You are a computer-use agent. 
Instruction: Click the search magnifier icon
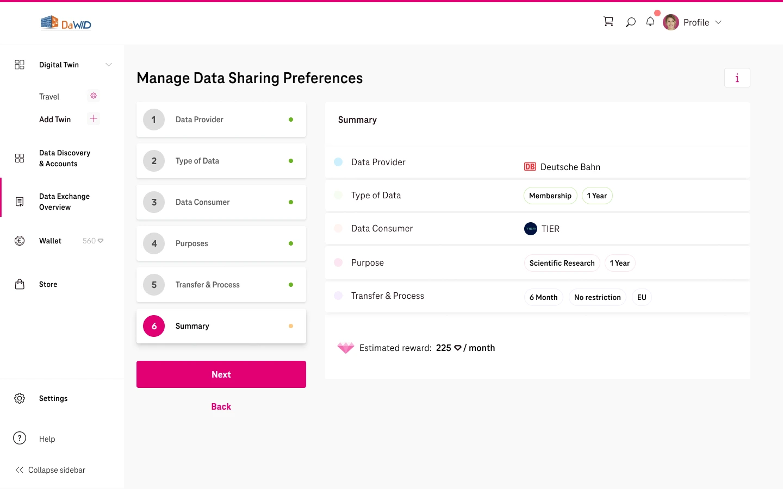630,22
